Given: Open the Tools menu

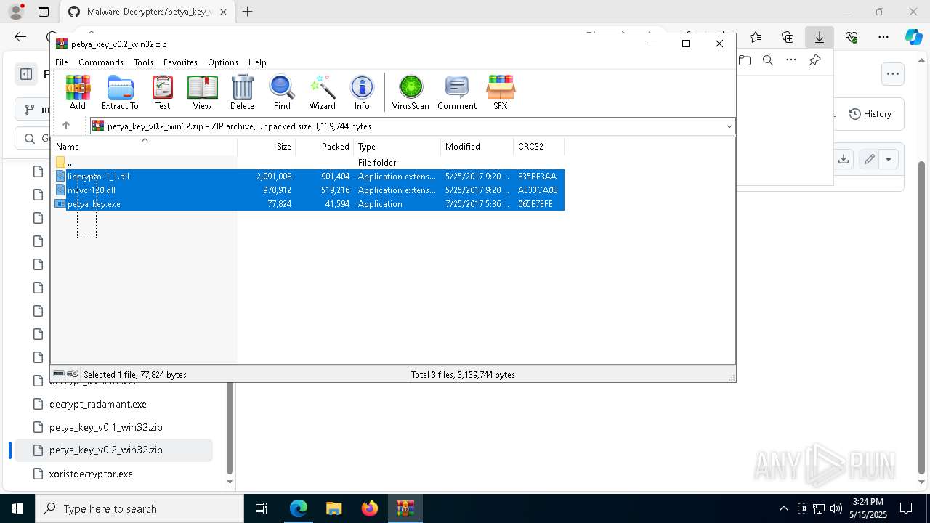Looking at the screenshot, I should [143, 62].
